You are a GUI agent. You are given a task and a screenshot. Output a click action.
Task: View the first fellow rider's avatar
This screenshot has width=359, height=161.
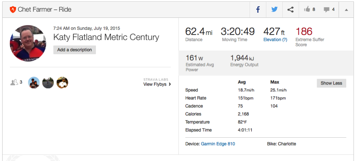34,83
